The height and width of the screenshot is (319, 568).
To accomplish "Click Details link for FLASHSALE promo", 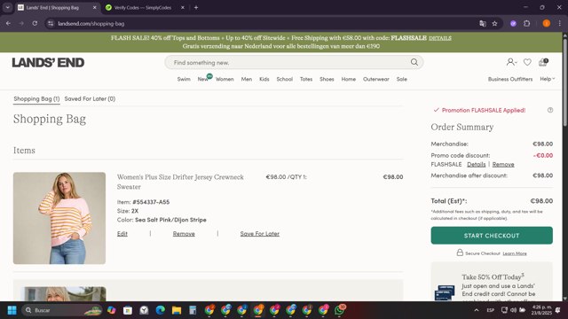I will pos(476,164).
